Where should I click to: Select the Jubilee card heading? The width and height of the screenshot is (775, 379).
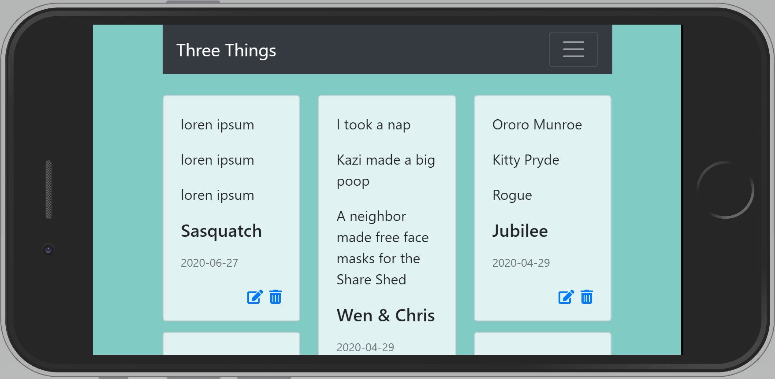click(x=520, y=231)
